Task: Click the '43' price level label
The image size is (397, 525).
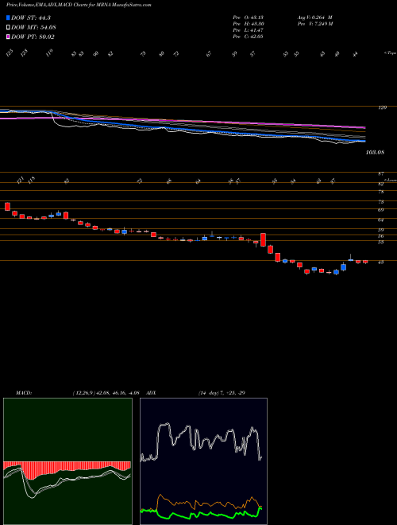Action: click(x=380, y=262)
